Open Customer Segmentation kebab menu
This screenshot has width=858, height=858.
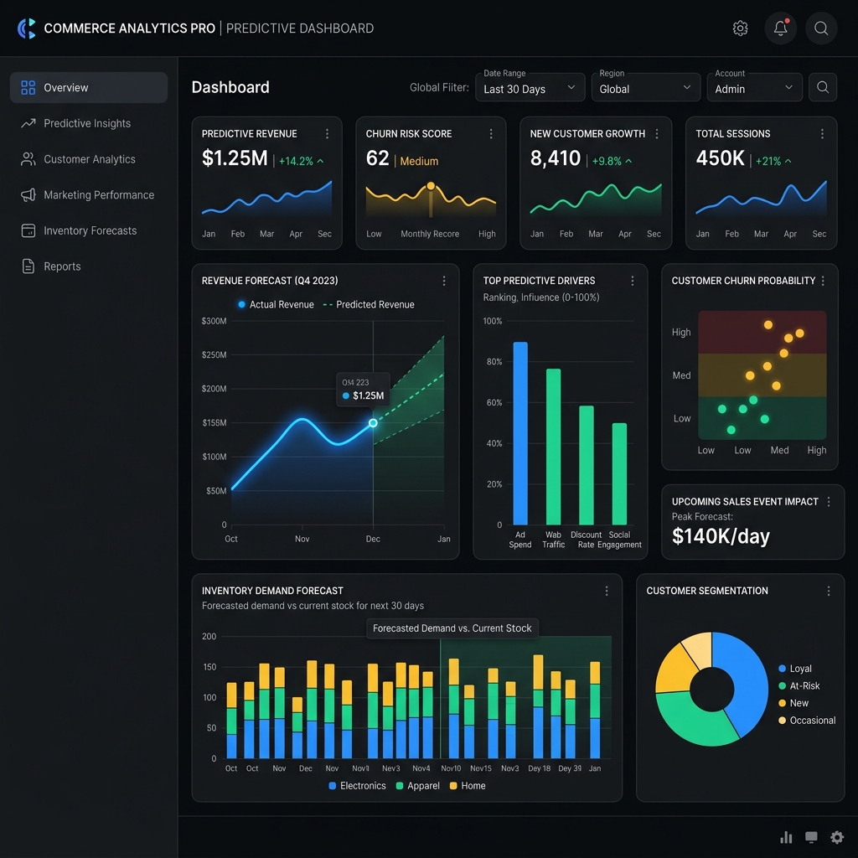(x=829, y=591)
